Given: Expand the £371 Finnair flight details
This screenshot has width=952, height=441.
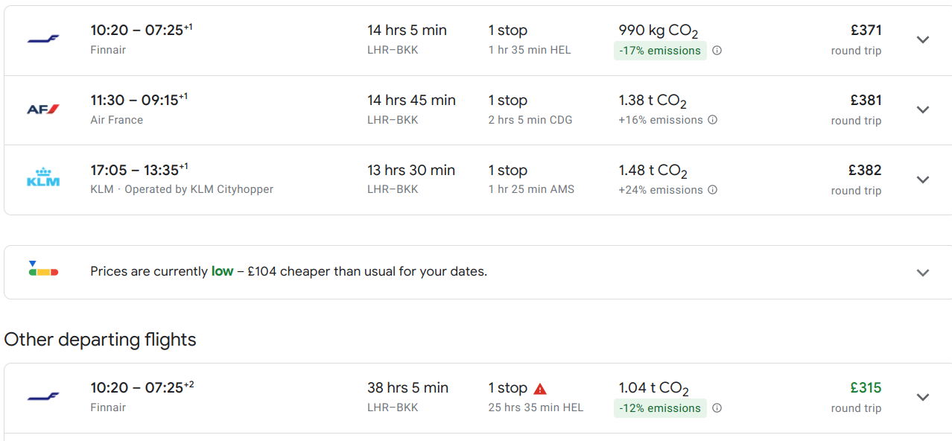Looking at the screenshot, I should click(923, 40).
